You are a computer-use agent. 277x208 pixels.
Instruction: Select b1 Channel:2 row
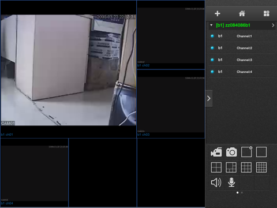pyautogui.click(x=242, y=48)
